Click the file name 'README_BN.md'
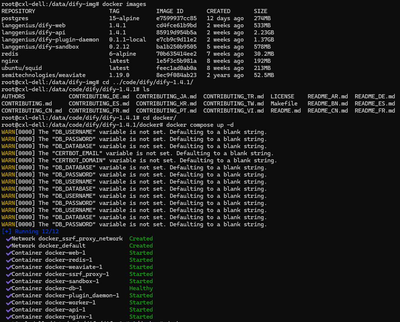 (328, 104)
